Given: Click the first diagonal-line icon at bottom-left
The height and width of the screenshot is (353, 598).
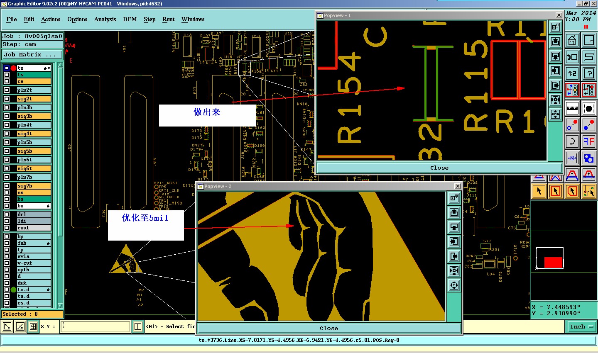Looking at the screenshot, I should (x=7, y=326).
